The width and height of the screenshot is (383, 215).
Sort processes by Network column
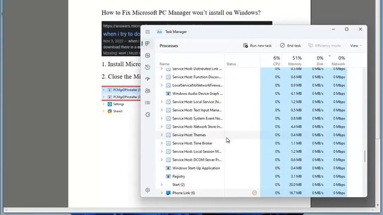coord(338,60)
